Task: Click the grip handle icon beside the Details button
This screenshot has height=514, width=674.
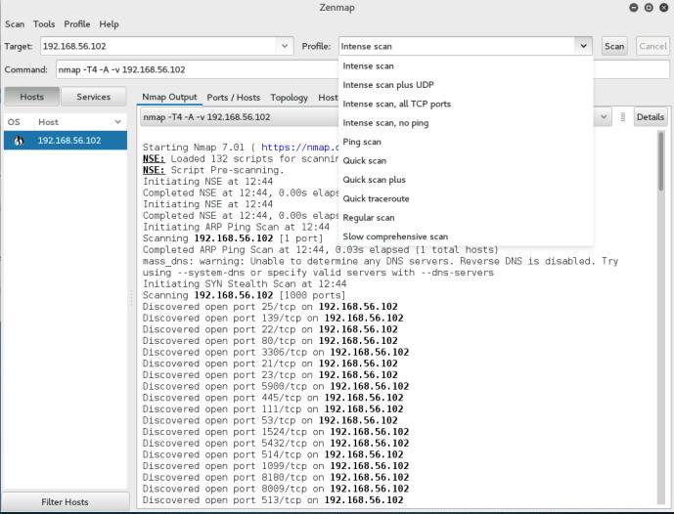Action: pyautogui.click(x=623, y=117)
